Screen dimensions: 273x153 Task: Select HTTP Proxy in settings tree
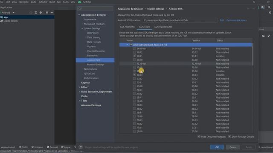(93, 33)
